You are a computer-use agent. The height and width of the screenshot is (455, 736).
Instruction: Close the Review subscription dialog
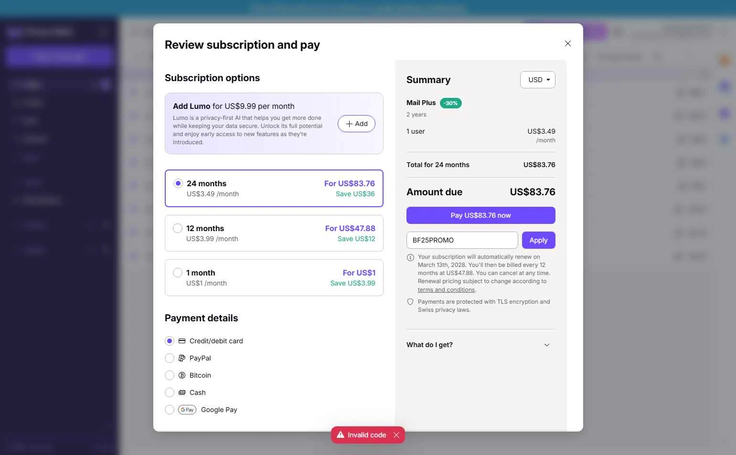pyautogui.click(x=567, y=43)
